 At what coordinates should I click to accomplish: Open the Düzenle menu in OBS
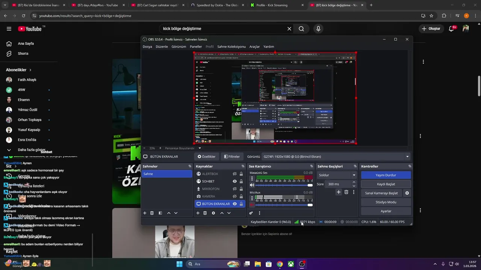[x=162, y=46]
